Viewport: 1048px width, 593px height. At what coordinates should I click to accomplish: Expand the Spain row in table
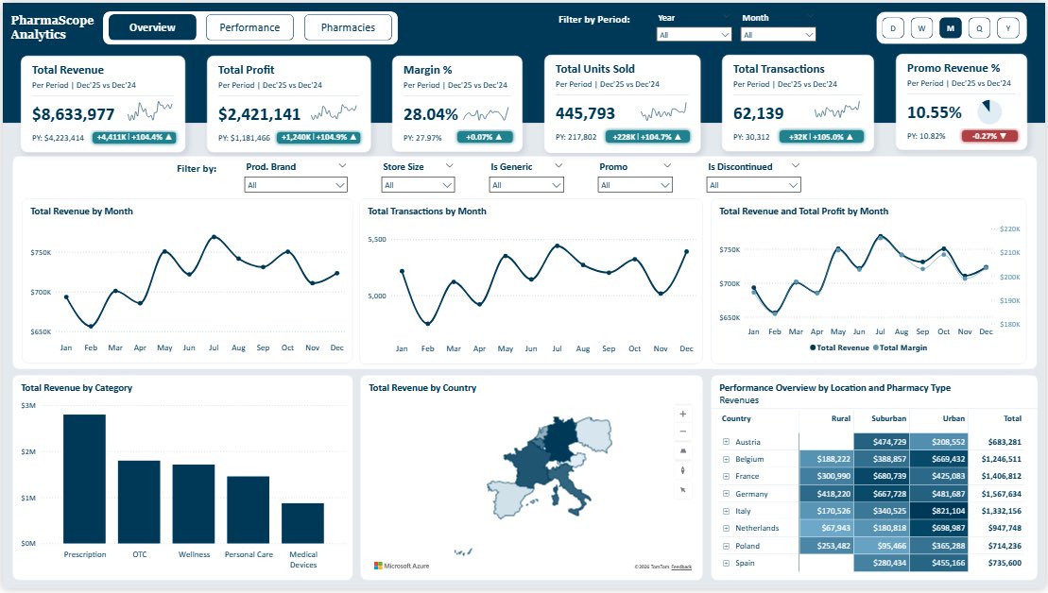coord(726,563)
